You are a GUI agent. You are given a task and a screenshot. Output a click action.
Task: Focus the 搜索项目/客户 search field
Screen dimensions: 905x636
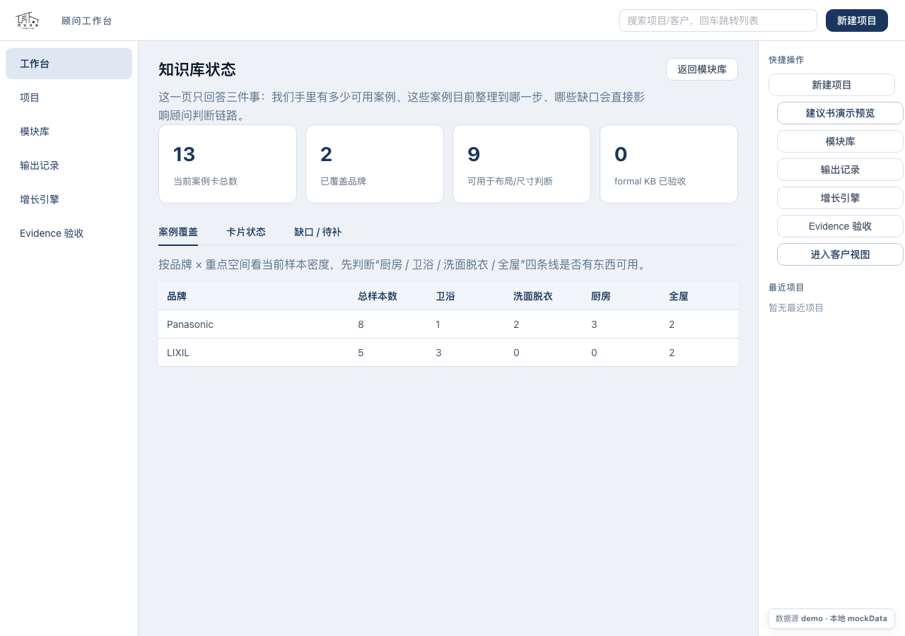[x=718, y=20]
